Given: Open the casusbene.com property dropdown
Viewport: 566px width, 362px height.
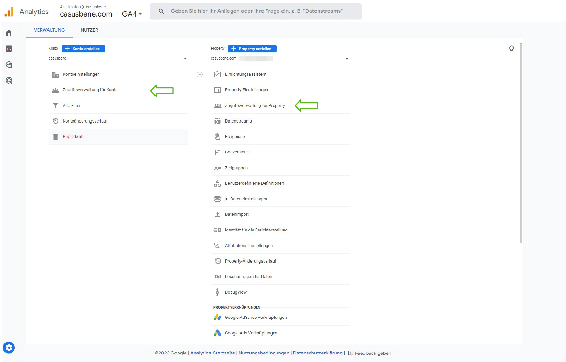Looking at the screenshot, I should coord(280,58).
